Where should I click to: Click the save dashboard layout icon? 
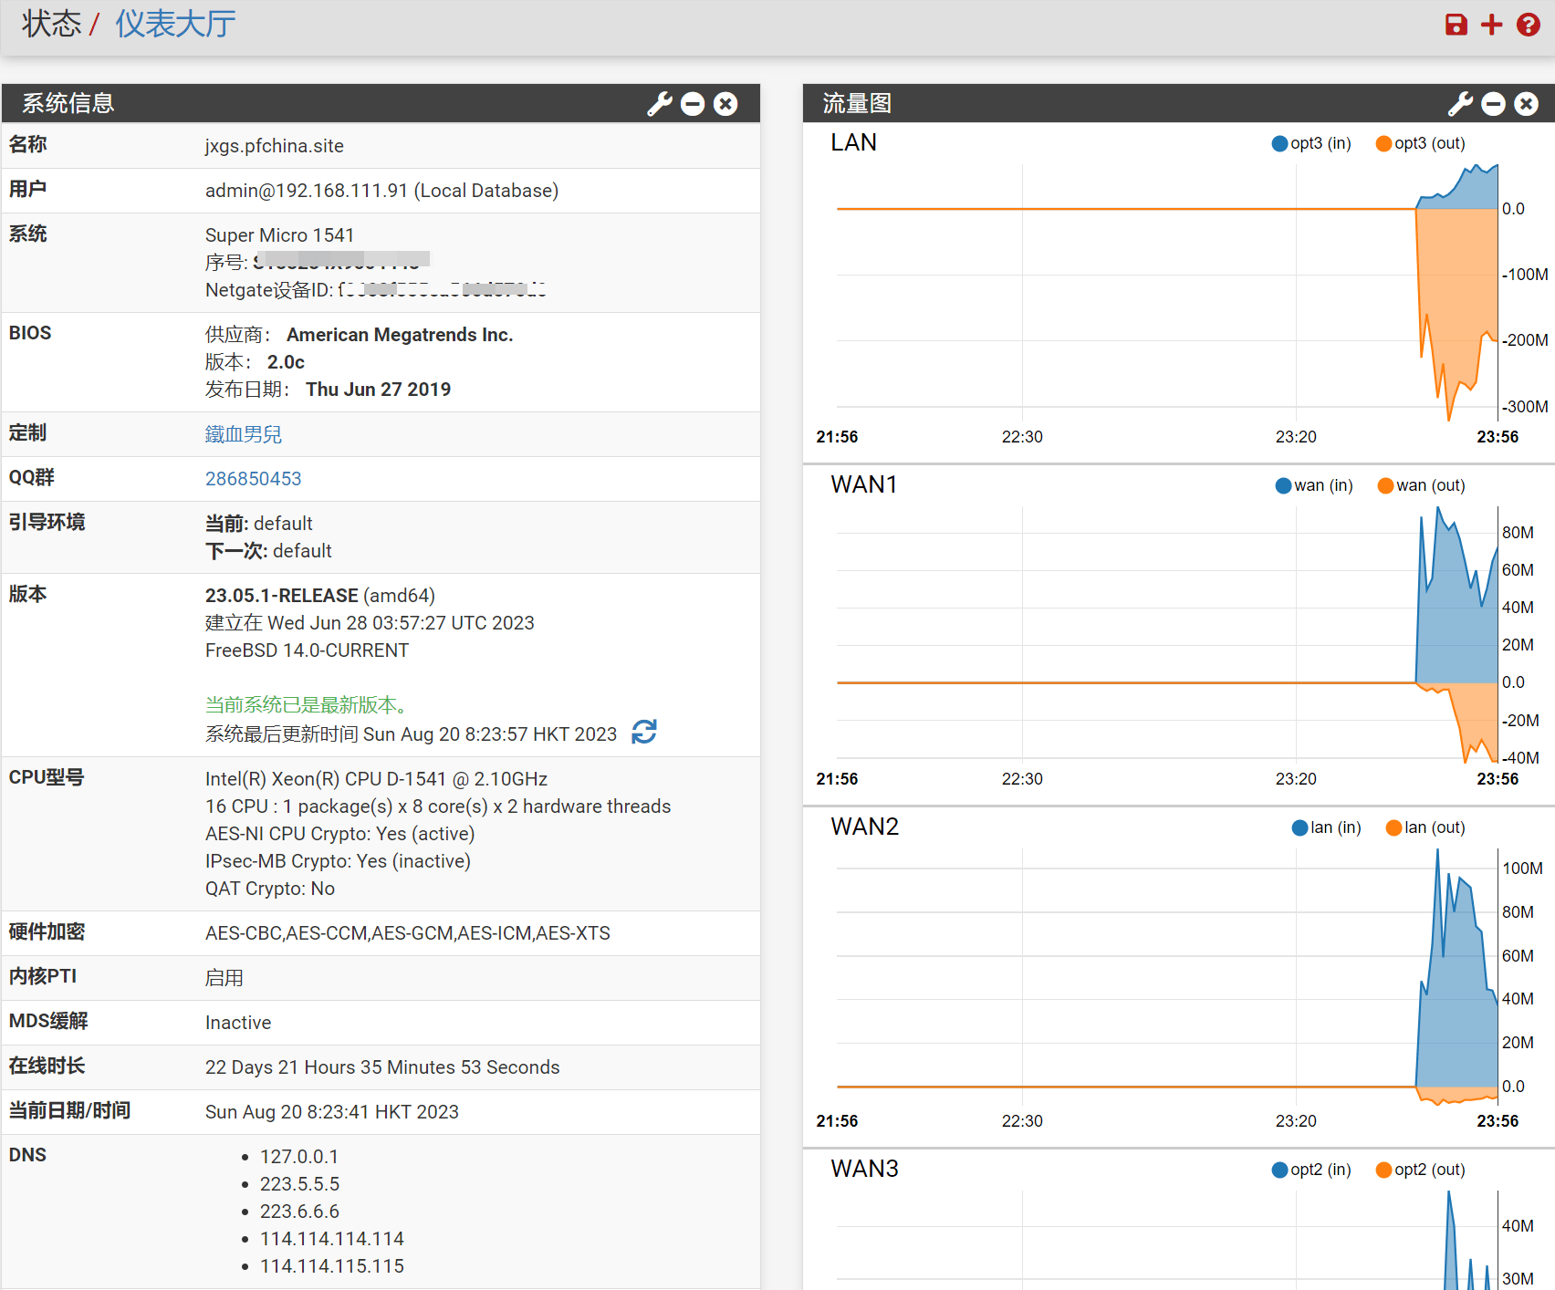point(1456,25)
